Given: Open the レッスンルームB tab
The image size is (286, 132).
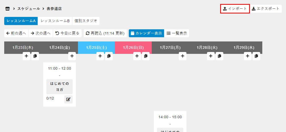Looking at the screenshot, I should (x=55, y=21).
